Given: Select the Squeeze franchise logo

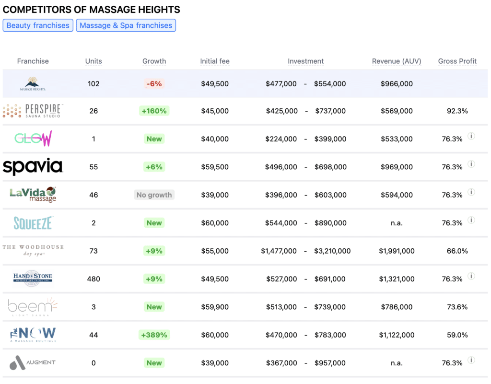Looking at the screenshot, I should [x=33, y=222].
